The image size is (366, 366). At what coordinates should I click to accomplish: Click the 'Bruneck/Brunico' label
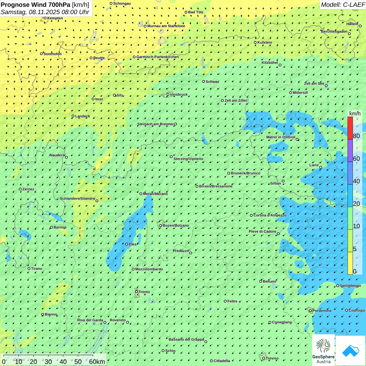point(245,173)
